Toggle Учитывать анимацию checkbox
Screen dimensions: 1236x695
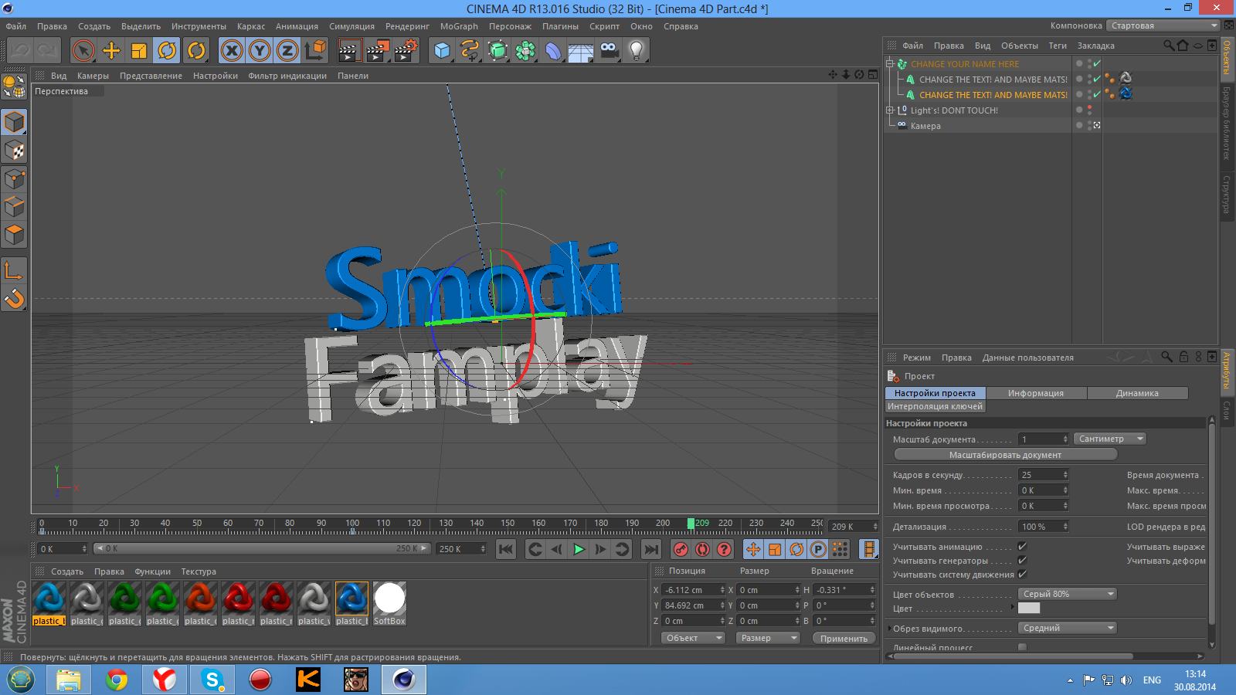point(1022,547)
